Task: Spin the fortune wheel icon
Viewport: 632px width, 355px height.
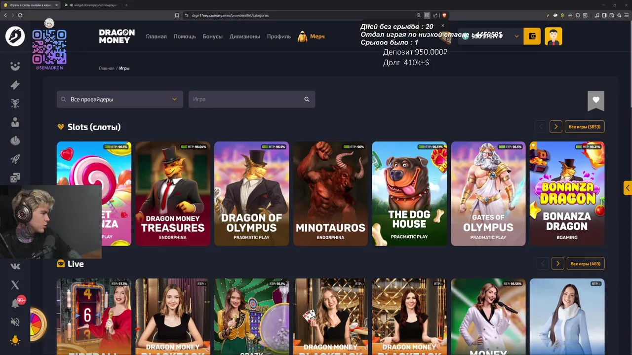Action: [38, 324]
